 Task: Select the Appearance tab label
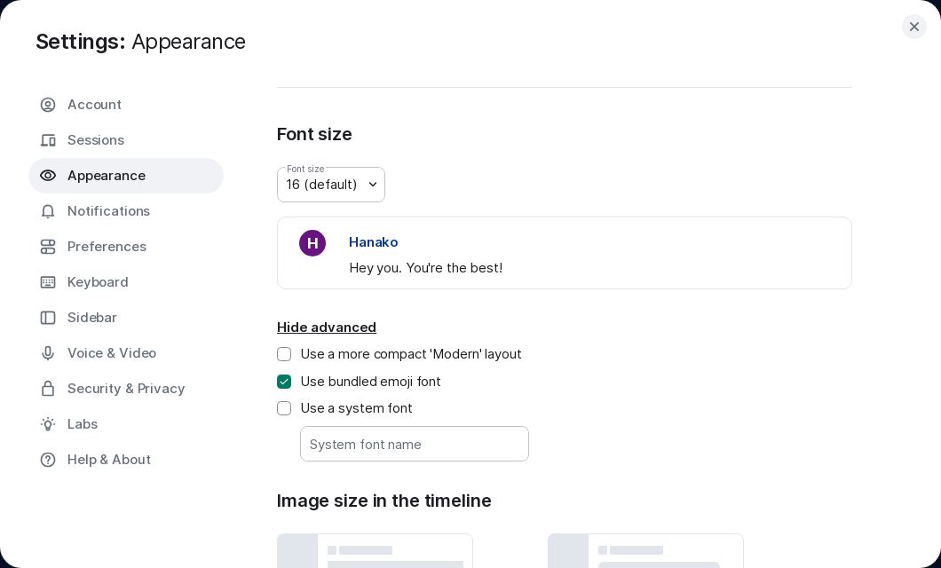(107, 176)
